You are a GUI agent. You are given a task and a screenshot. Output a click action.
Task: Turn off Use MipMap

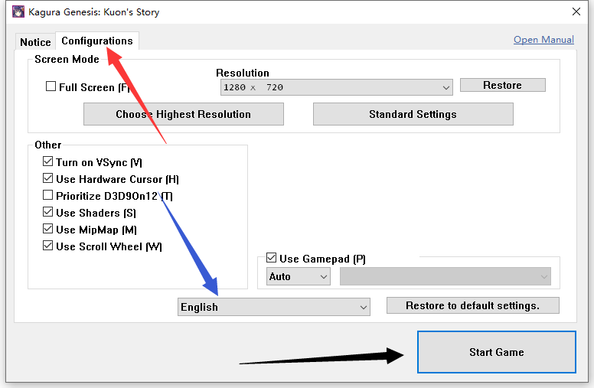coord(48,230)
